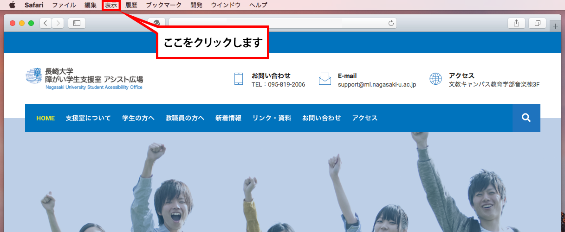Open the Safari application menu

(x=33, y=5)
